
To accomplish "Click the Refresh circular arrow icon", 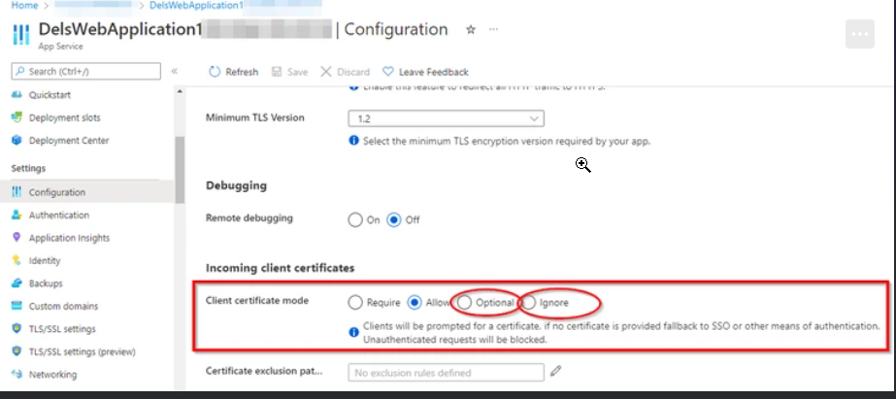I will click(x=215, y=72).
